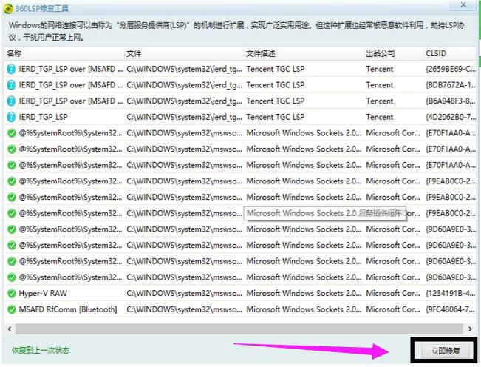The width and height of the screenshot is (481, 367).
Task: Click the horizontal scrollbar left arrow
Action: click(10, 329)
